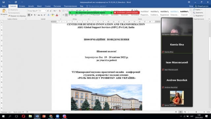Click the Paste (Вставить) clipboard icon

pos(4,11)
